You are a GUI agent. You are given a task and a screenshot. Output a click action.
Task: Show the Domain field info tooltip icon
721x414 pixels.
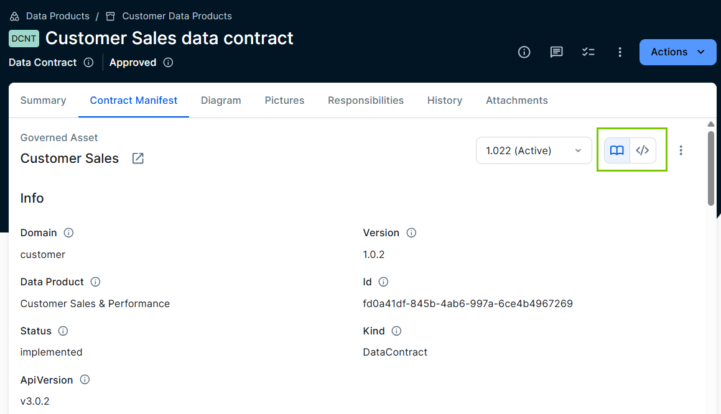pyautogui.click(x=68, y=232)
